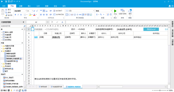Collapse the 快递登记 folder
Screen dimensions: 174x92
pos(2,51)
